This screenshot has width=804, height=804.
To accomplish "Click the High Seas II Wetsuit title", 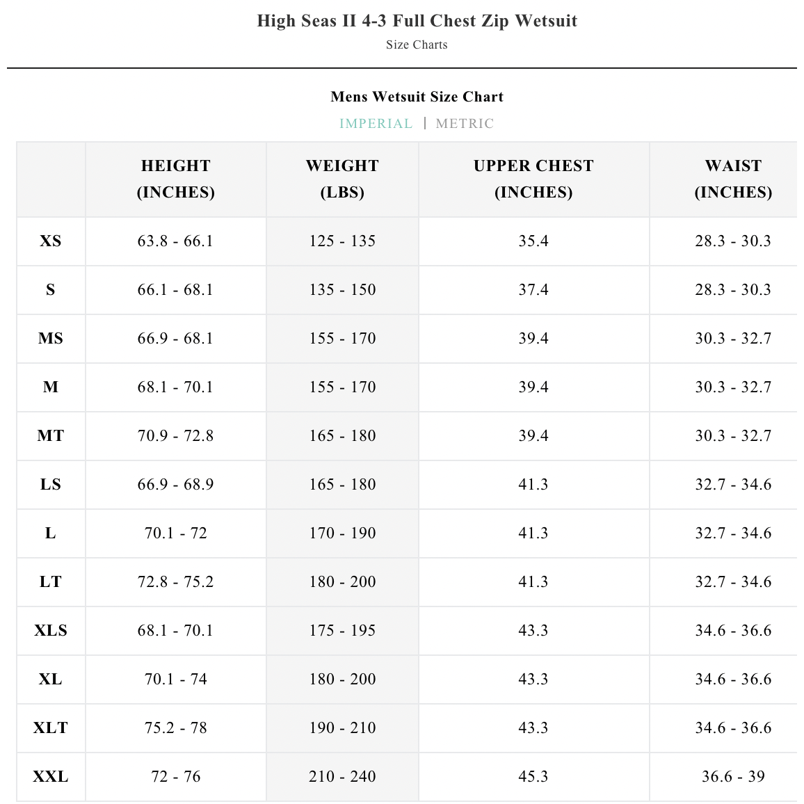I will [417, 21].
